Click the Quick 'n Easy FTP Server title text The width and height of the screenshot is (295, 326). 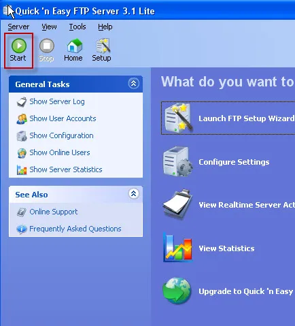tap(85, 11)
